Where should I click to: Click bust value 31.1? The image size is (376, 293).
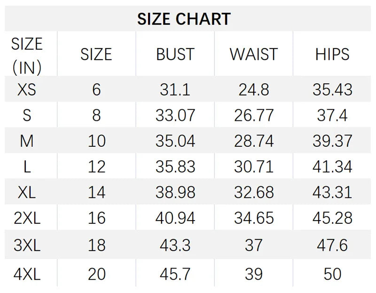point(175,89)
